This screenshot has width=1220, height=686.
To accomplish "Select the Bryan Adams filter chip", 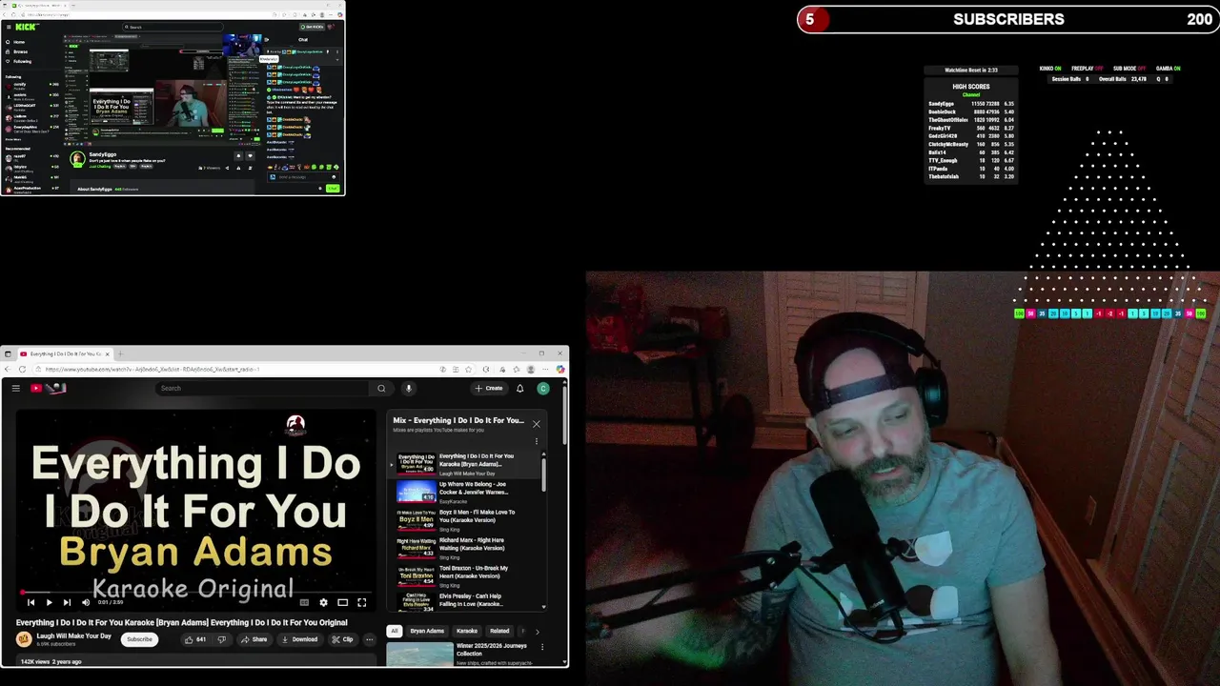I will coord(427,631).
